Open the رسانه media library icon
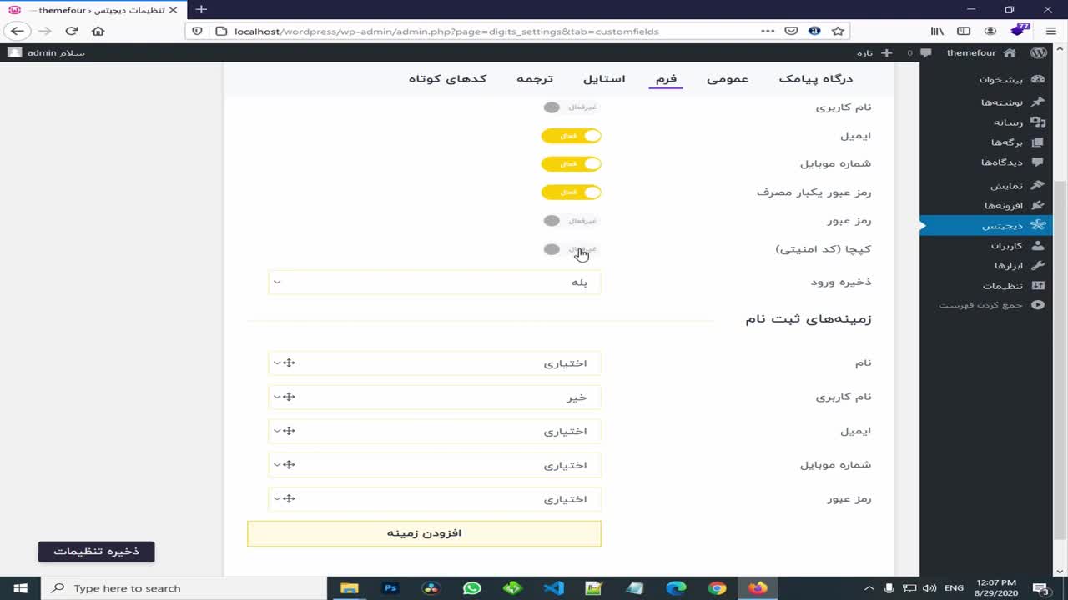Image resolution: width=1068 pixels, height=600 pixels. [1038, 122]
